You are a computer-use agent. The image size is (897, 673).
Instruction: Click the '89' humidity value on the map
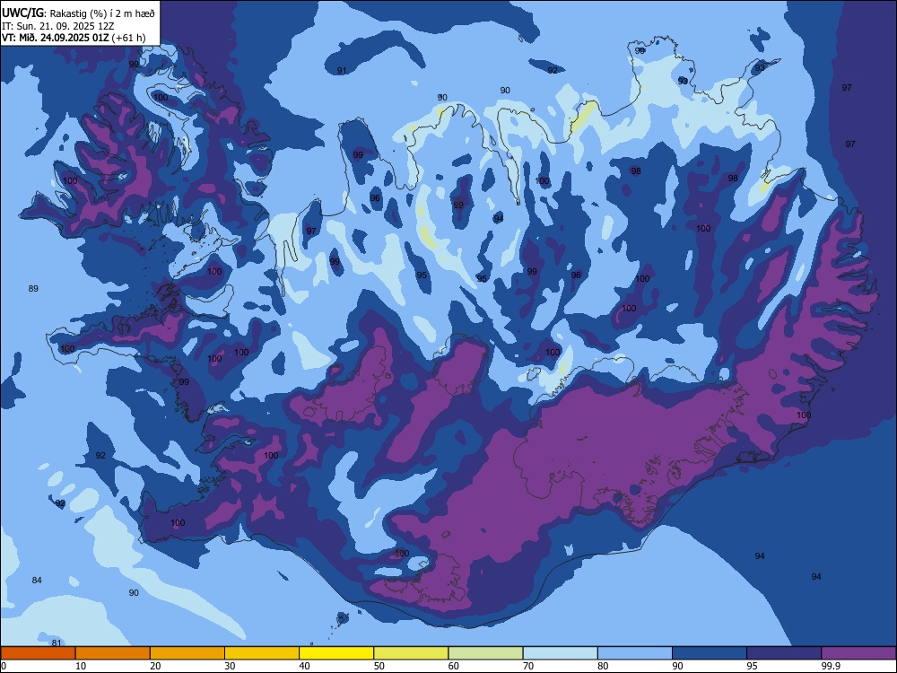pyautogui.click(x=33, y=288)
